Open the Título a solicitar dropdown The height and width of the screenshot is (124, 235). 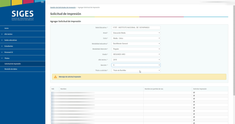coord(136,70)
